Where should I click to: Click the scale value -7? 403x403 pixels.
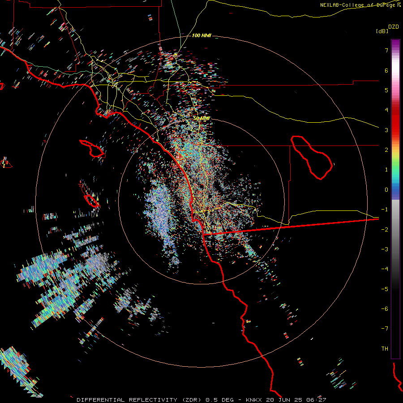(385, 329)
